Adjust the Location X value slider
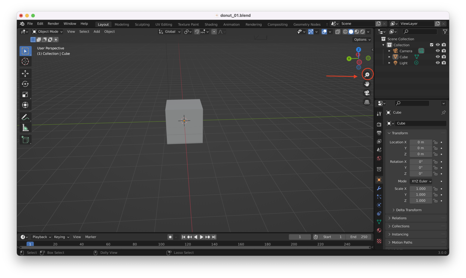 pyautogui.click(x=420, y=142)
